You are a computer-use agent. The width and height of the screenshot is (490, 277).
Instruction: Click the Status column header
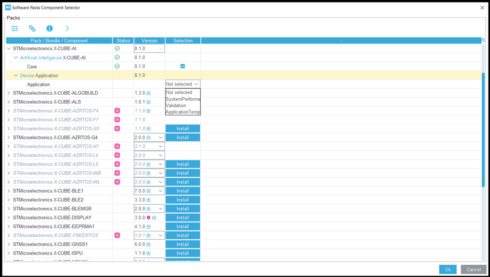tap(123, 41)
